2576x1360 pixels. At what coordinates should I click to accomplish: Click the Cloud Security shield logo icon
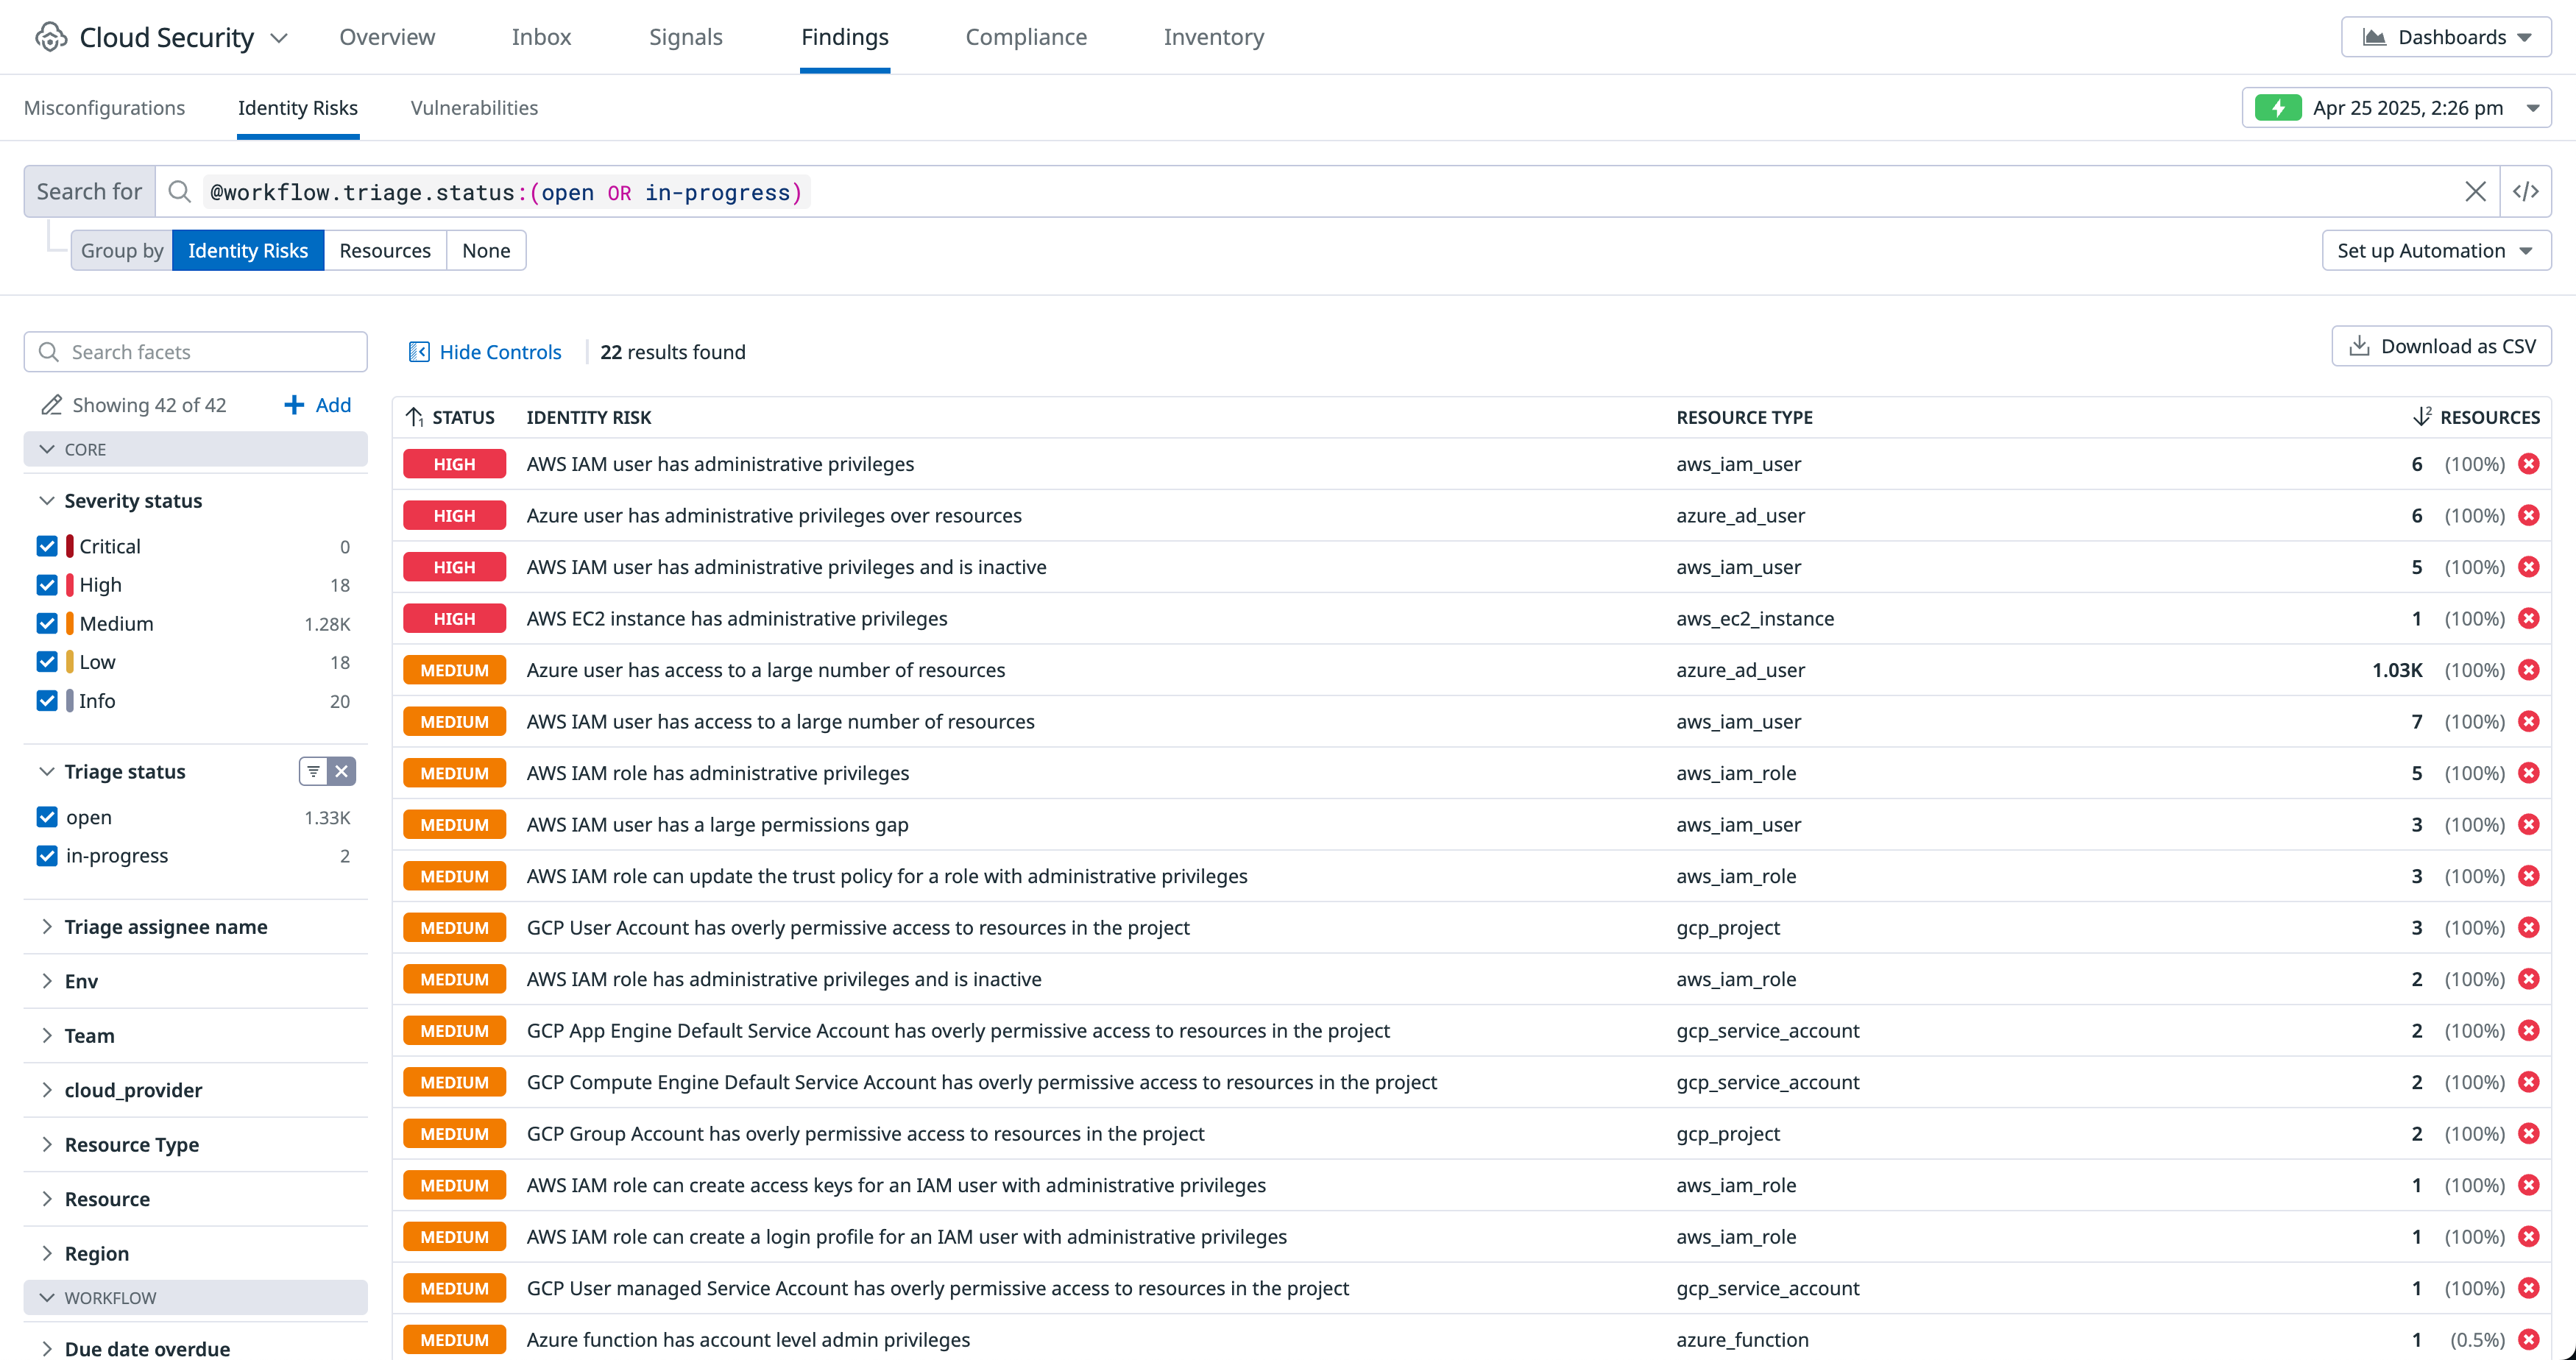[50, 37]
